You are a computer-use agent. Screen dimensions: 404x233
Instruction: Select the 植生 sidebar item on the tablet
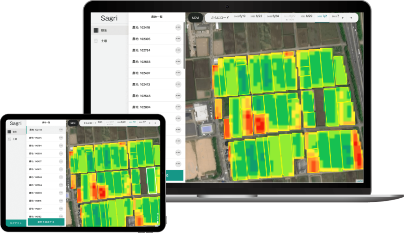[x=16, y=132]
